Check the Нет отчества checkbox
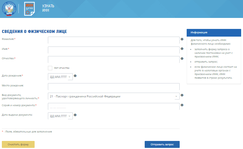Viewport: 243px width, 149px height. pos(50,68)
